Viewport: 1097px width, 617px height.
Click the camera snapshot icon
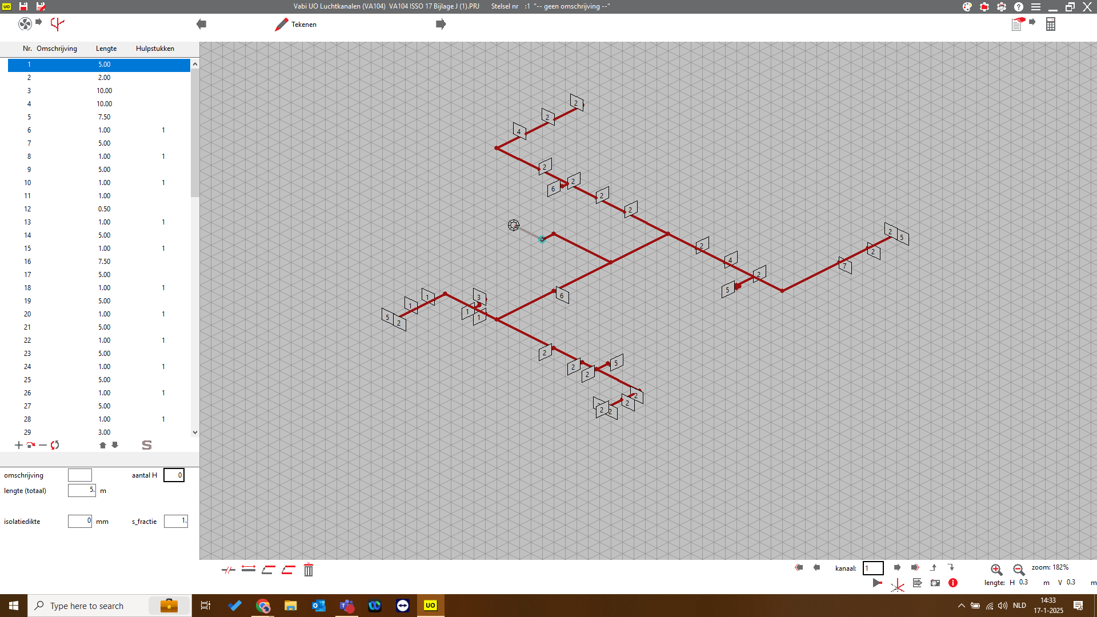pyautogui.click(x=935, y=583)
